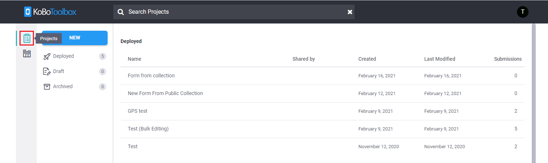Click the KoBoToolbox logo
The width and height of the screenshot is (548, 163).
pyautogui.click(x=50, y=12)
